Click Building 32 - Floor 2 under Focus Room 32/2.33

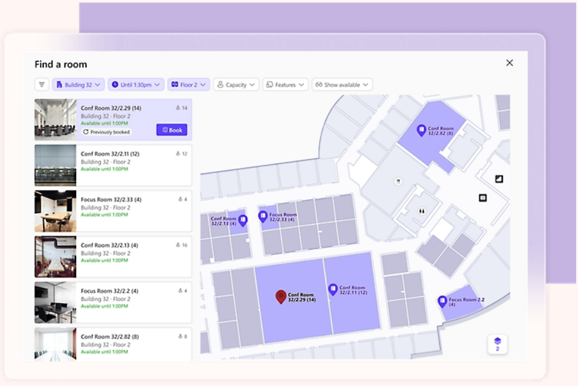(105, 208)
